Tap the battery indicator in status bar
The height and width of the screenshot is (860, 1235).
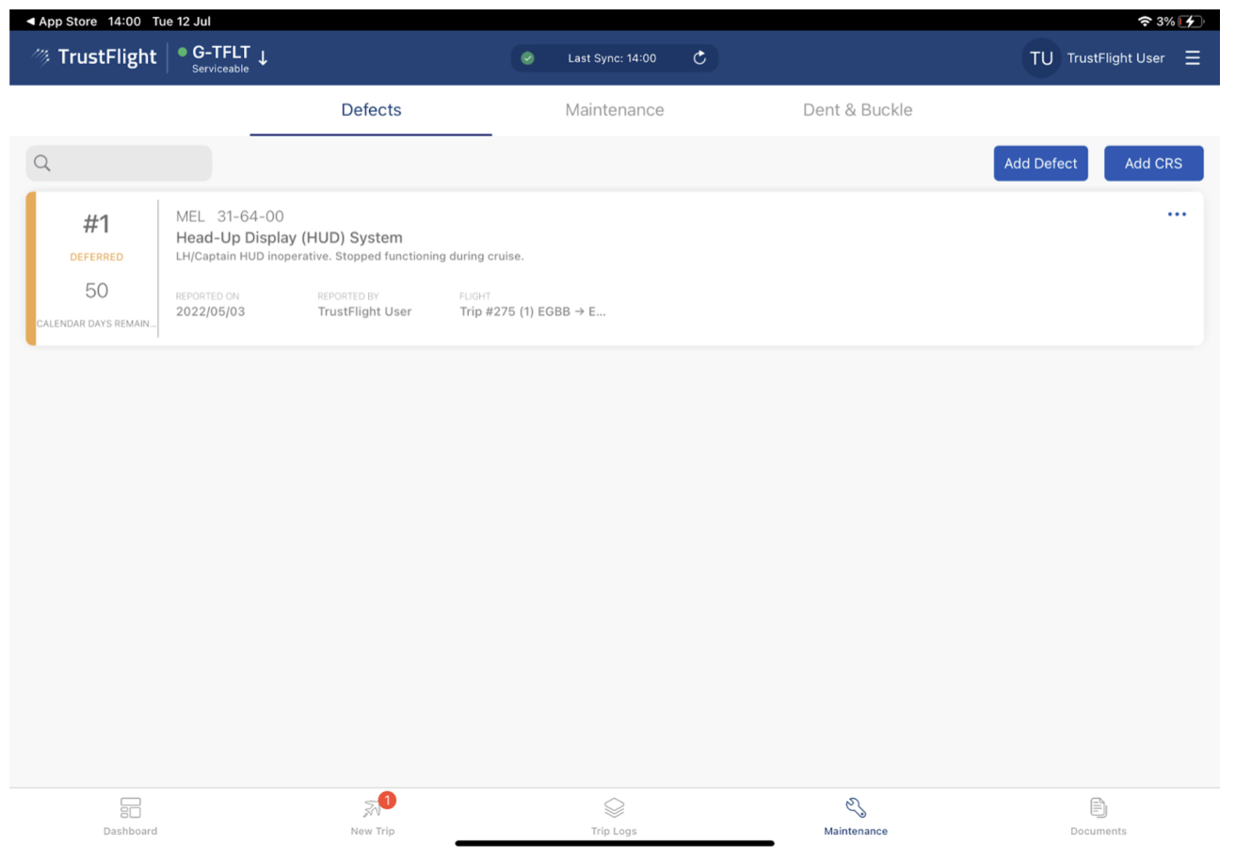pyautogui.click(x=1191, y=21)
